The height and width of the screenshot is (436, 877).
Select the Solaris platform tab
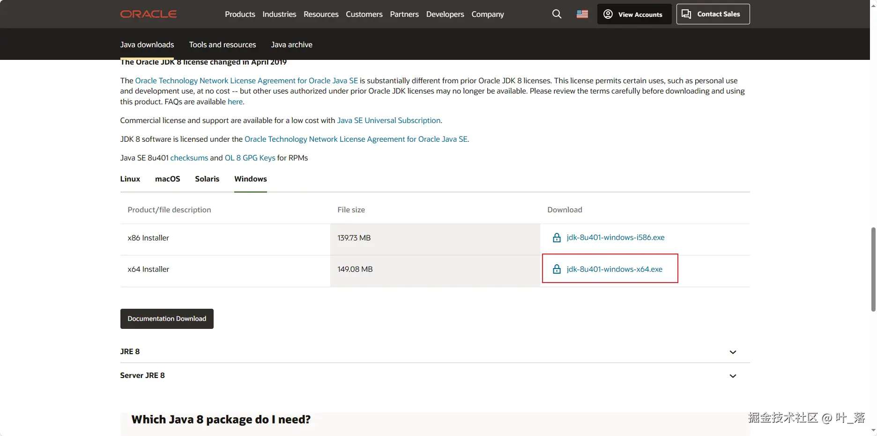pos(207,179)
